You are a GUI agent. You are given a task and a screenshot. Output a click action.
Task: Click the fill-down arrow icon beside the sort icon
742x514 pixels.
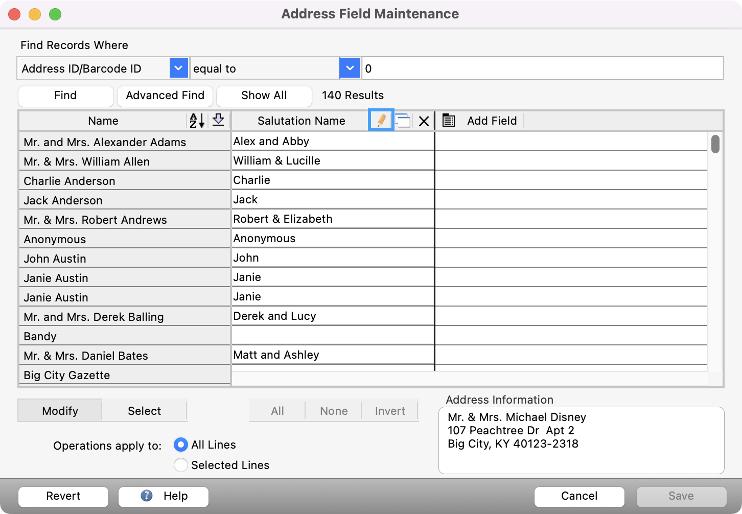[x=218, y=121]
